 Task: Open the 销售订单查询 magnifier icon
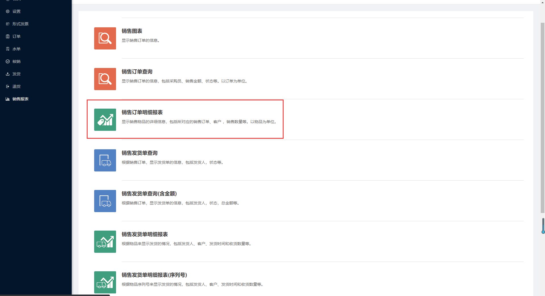click(105, 79)
